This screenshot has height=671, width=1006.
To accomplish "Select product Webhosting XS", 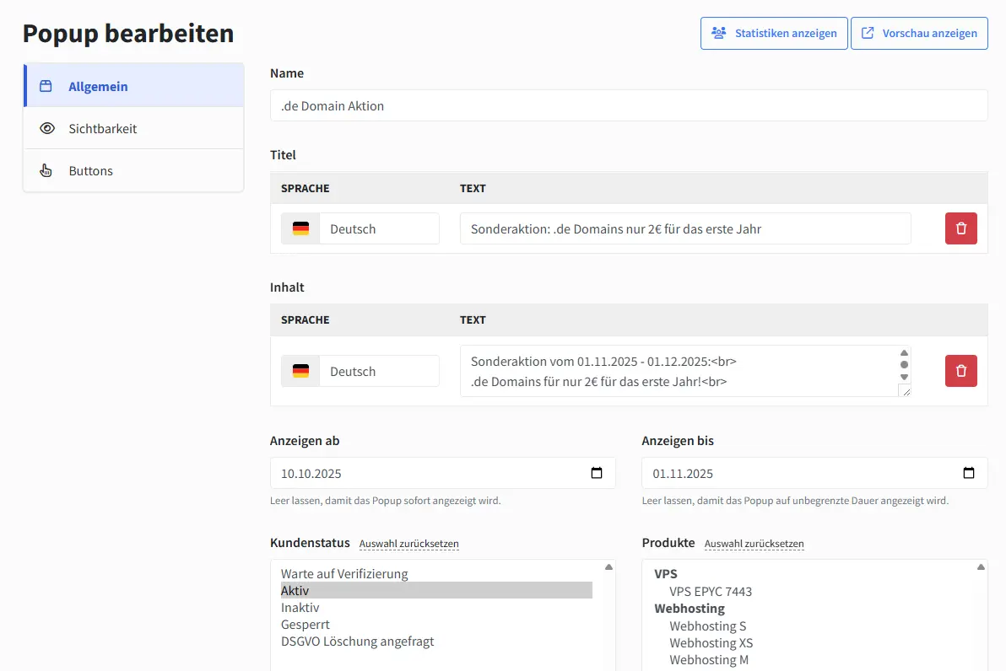I will point(711,643).
